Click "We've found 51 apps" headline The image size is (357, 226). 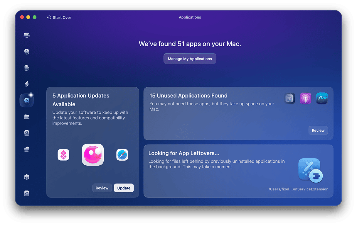point(190,44)
